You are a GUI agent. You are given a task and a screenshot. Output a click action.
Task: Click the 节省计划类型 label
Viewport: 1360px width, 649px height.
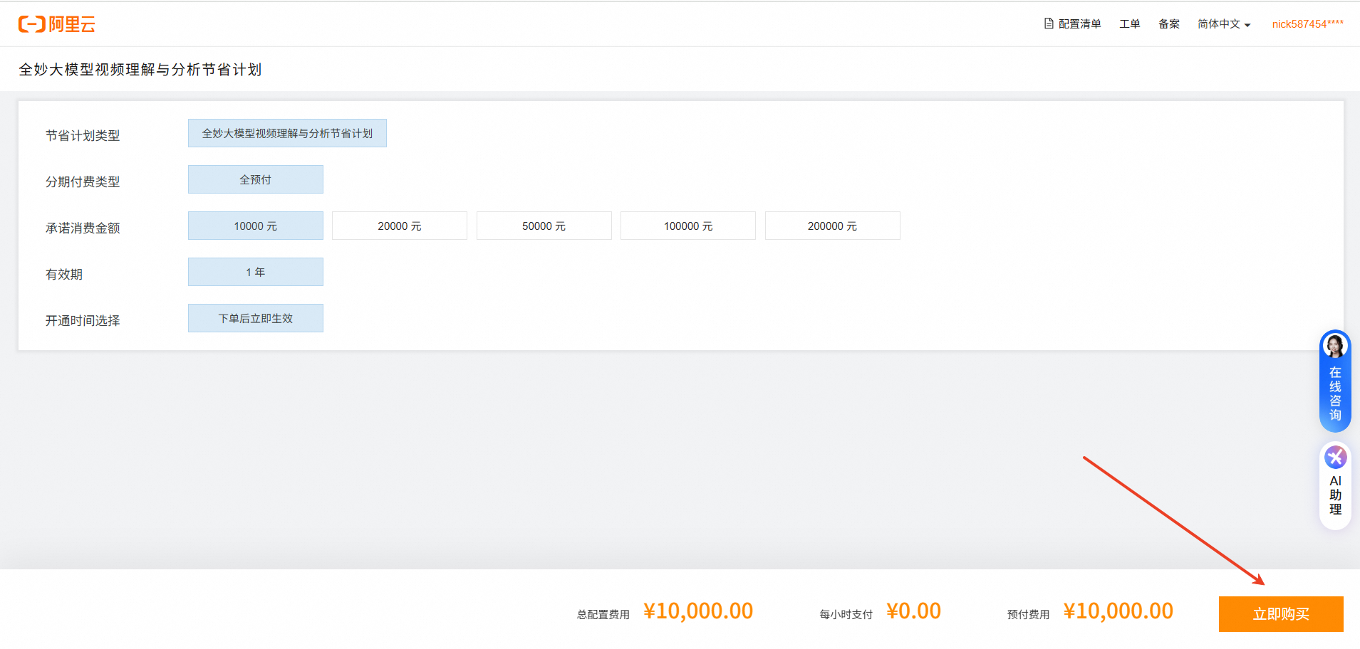(x=83, y=135)
